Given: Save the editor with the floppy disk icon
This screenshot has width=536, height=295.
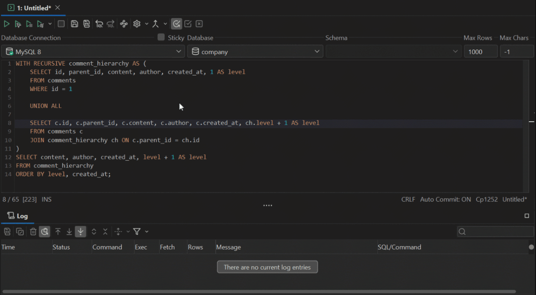Looking at the screenshot, I should (74, 24).
